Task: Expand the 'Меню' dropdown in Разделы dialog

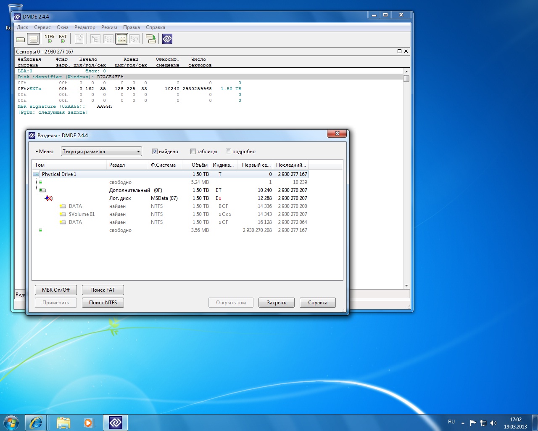Action: pyautogui.click(x=44, y=152)
